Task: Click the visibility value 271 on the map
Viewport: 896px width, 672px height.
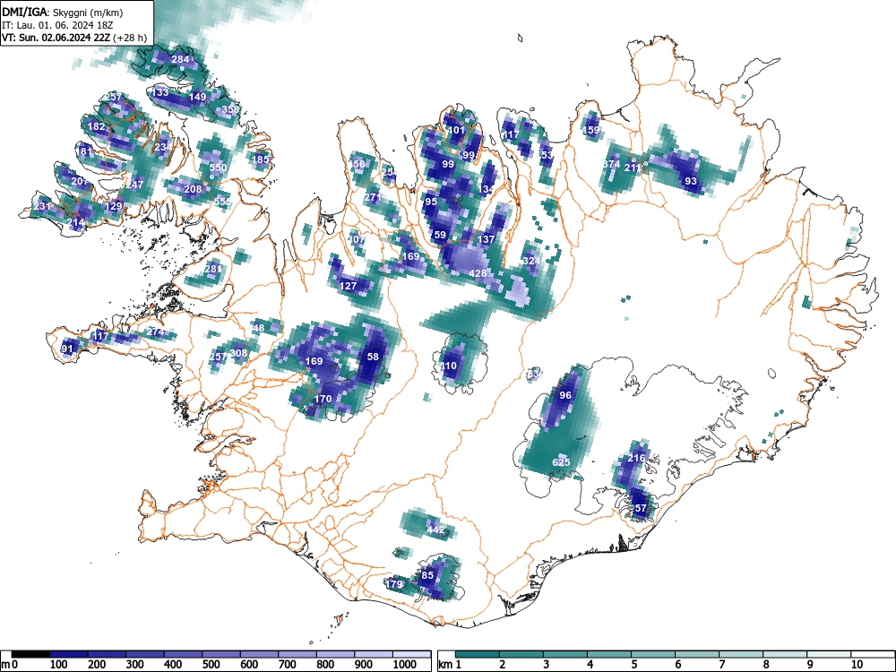Action: click(373, 197)
